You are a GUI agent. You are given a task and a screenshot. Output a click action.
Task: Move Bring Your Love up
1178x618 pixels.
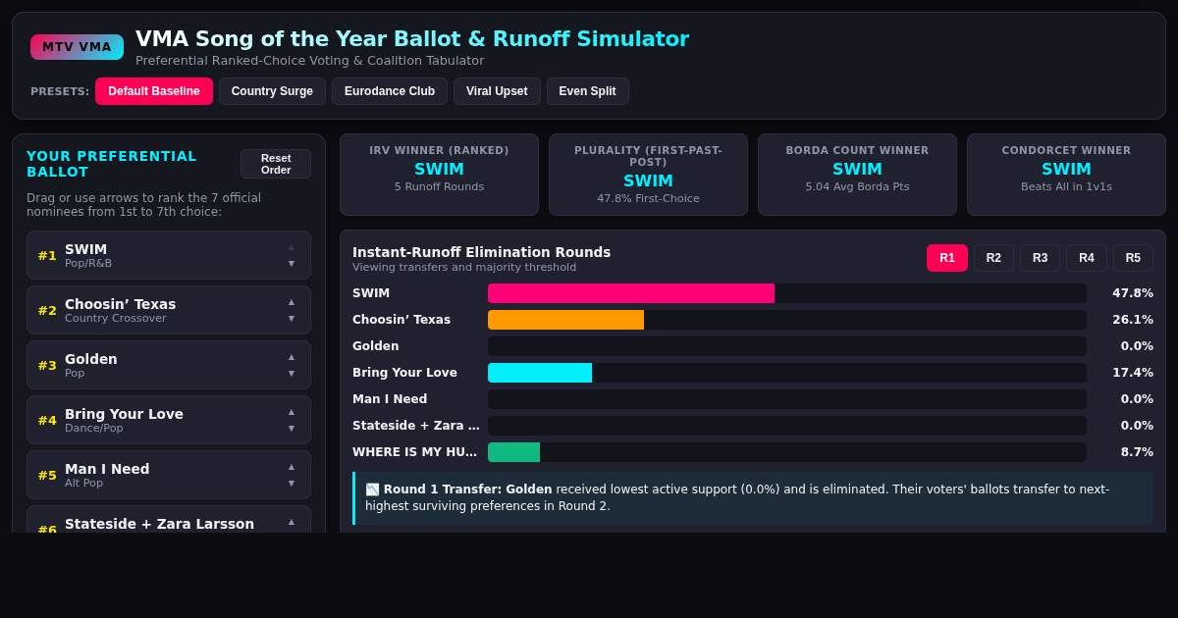[x=291, y=412]
